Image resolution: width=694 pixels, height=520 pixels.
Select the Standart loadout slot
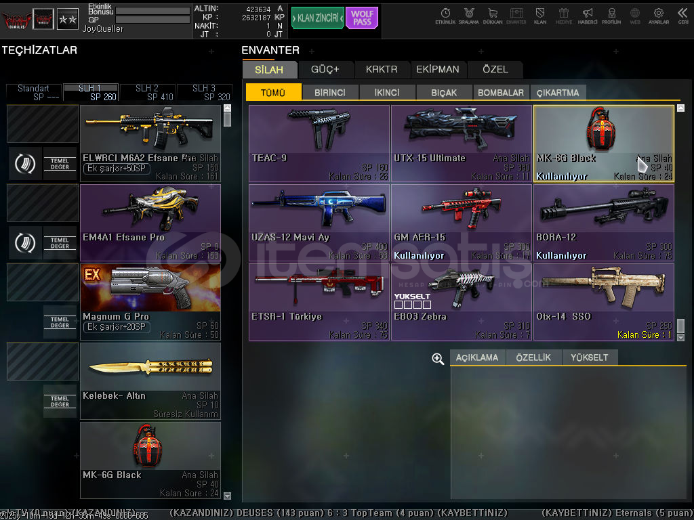[34, 92]
